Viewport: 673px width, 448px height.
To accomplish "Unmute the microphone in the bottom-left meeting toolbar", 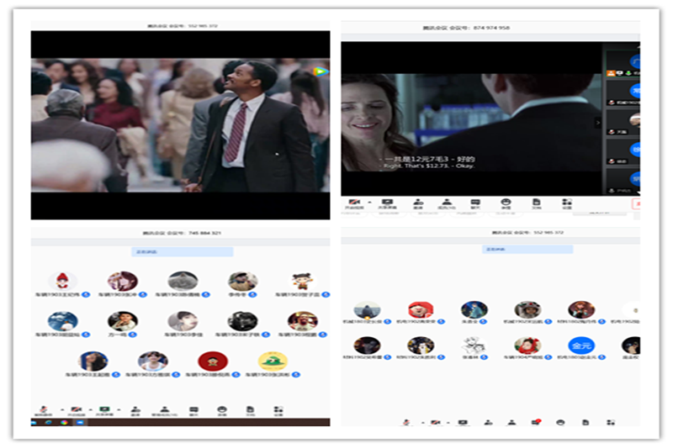I will coord(44,411).
